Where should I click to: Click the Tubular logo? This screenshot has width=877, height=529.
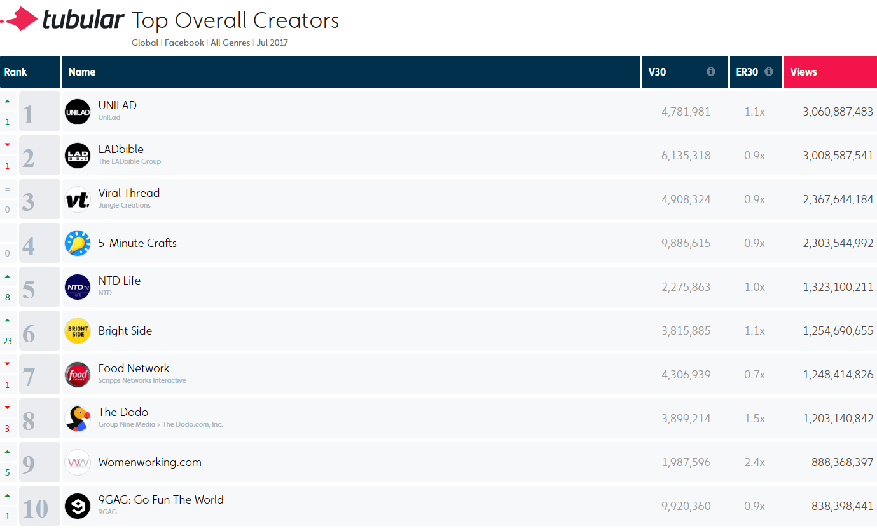62,20
